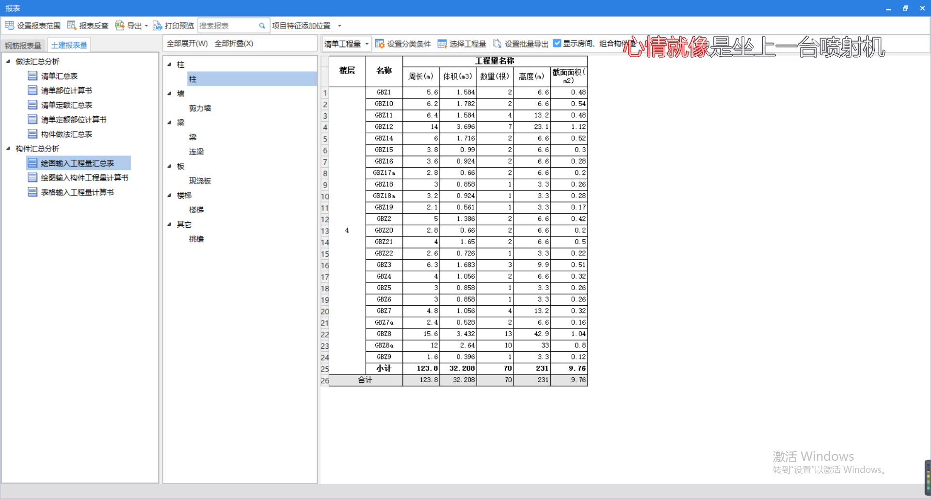Click the 清单定额汇总表 report icon
This screenshot has width=931, height=499.
tap(32, 105)
